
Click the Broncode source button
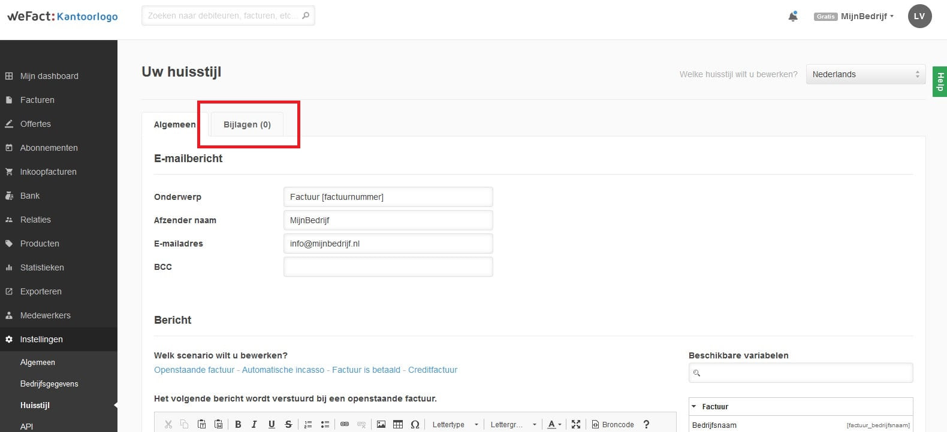pos(613,424)
